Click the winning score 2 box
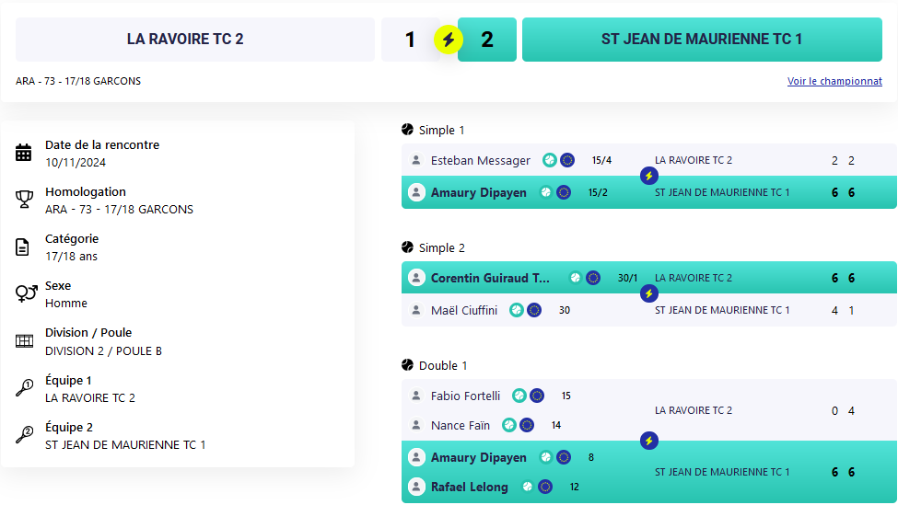The height and width of the screenshot is (505, 898). pyautogui.click(x=487, y=40)
